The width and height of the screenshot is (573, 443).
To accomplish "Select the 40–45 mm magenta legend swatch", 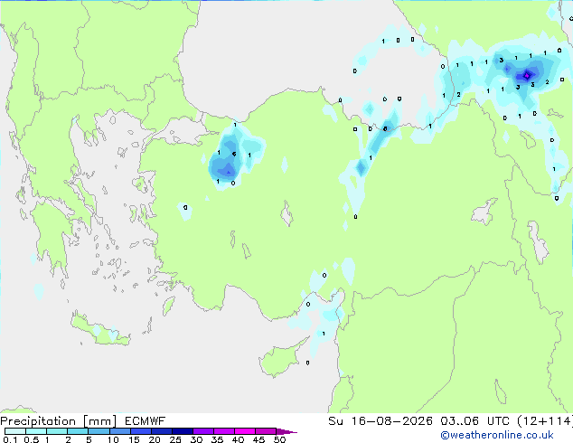I will [245, 431].
